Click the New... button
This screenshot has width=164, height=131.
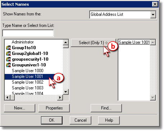[x=20, y=108]
